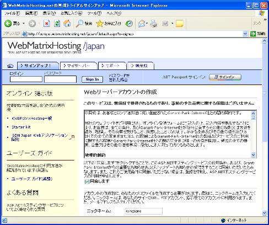The width and height of the screenshot is (269, 225).
Task: Click the ニックネーム text field
Action: pyautogui.click(x=144, y=211)
